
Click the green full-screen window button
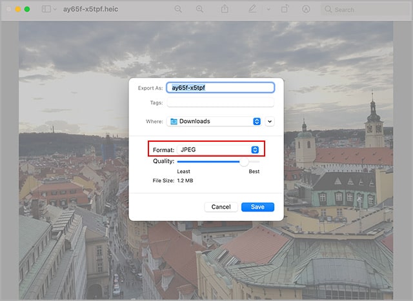pyautogui.click(x=27, y=10)
